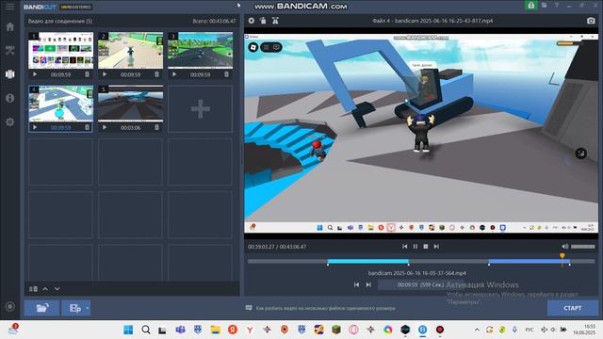
Task: Click the second preview toolbar icon
Action: tap(263, 21)
